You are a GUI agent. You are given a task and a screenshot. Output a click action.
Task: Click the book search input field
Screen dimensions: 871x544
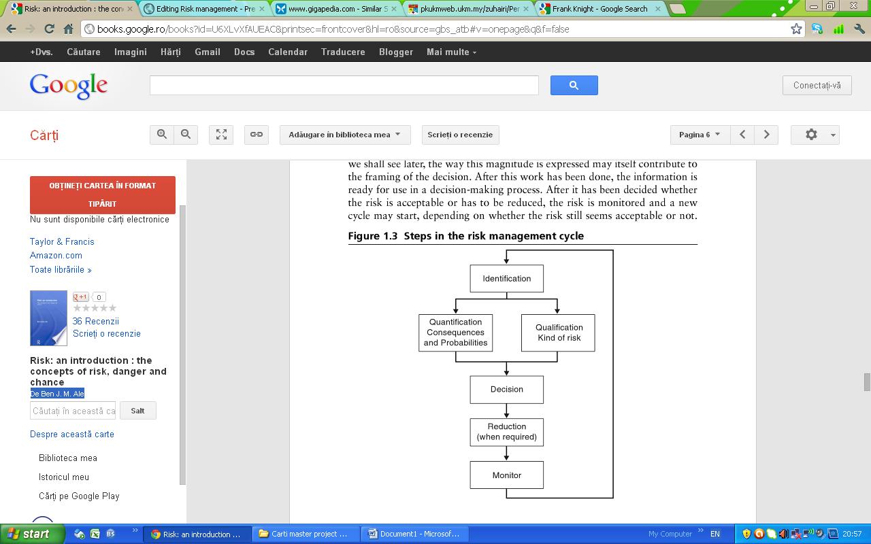pos(73,411)
